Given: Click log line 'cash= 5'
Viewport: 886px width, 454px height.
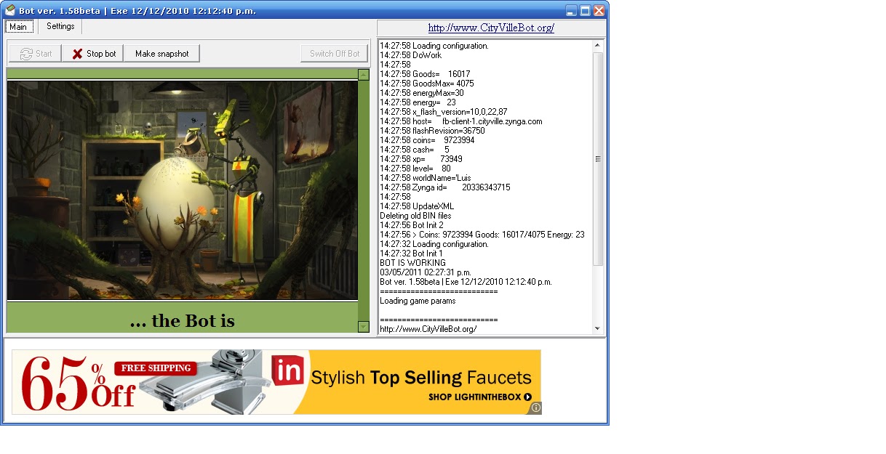Looking at the screenshot, I should [415, 150].
